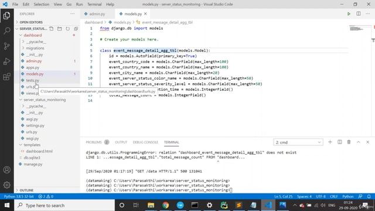Collapse the dashboard folder
The width and height of the screenshot is (375, 211).
tap(33, 35)
